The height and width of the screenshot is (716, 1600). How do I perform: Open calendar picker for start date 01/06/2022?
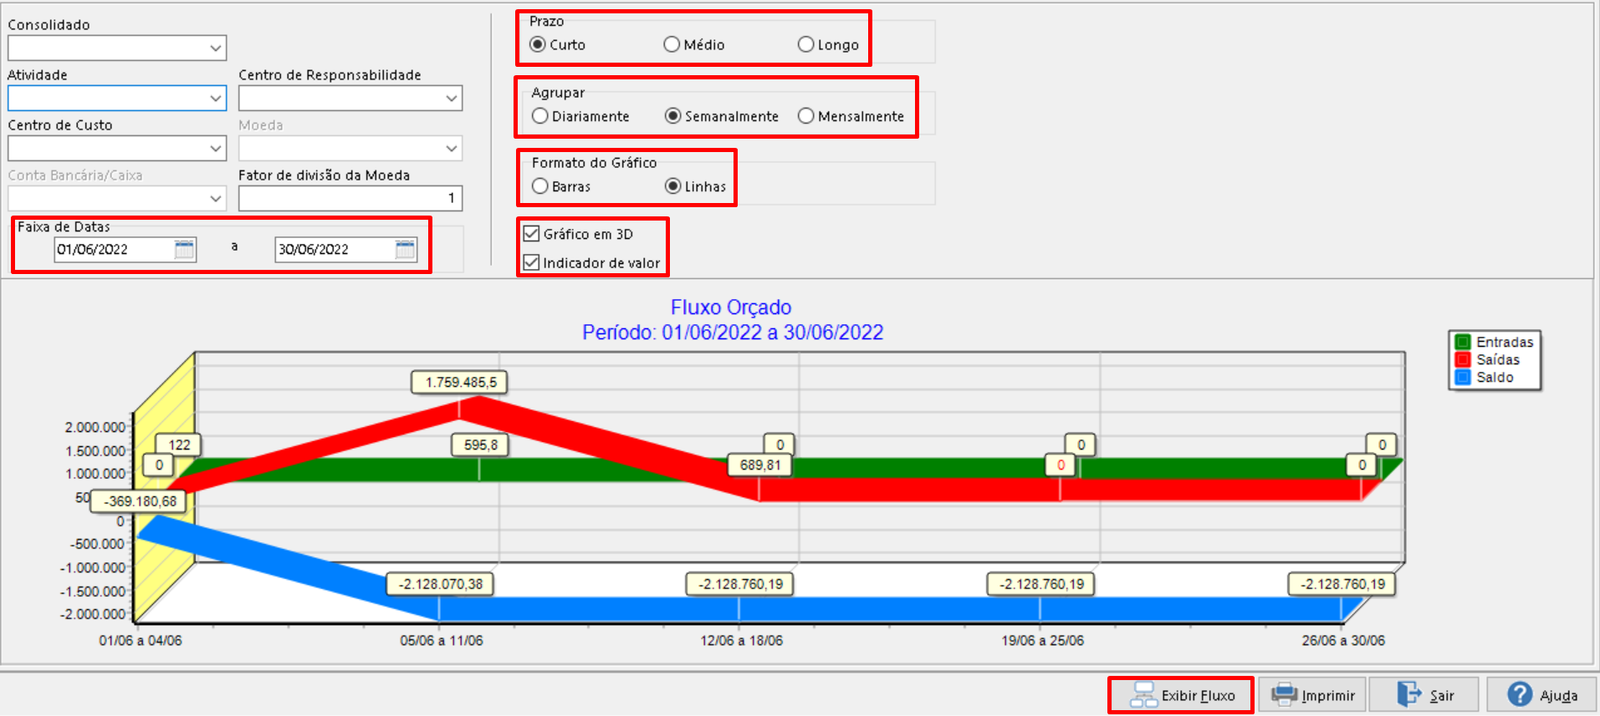tap(184, 249)
